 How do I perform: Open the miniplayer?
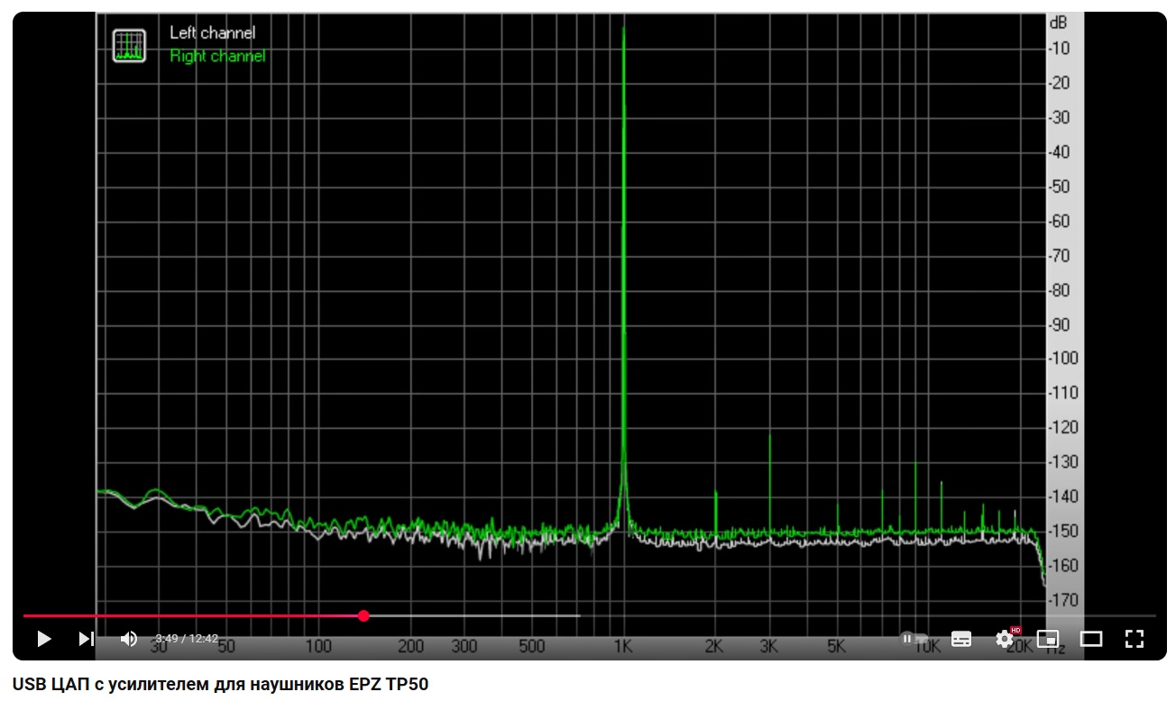tap(1048, 639)
